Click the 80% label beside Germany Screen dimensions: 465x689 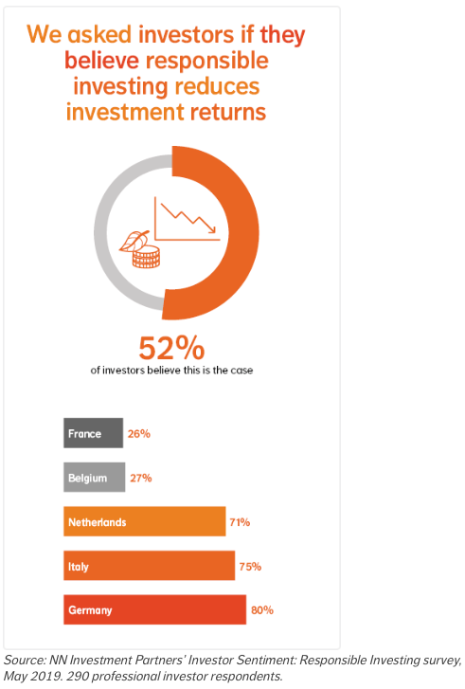(x=261, y=610)
